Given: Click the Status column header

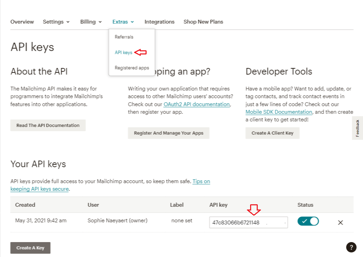Looking at the screenshot, I should 305,205.
